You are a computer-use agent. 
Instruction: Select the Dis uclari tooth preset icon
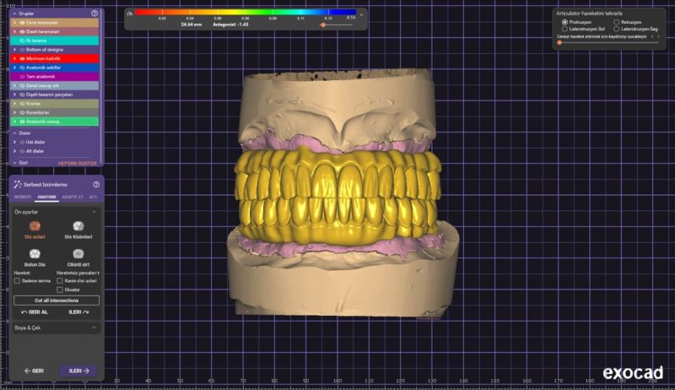coord(33,226)
